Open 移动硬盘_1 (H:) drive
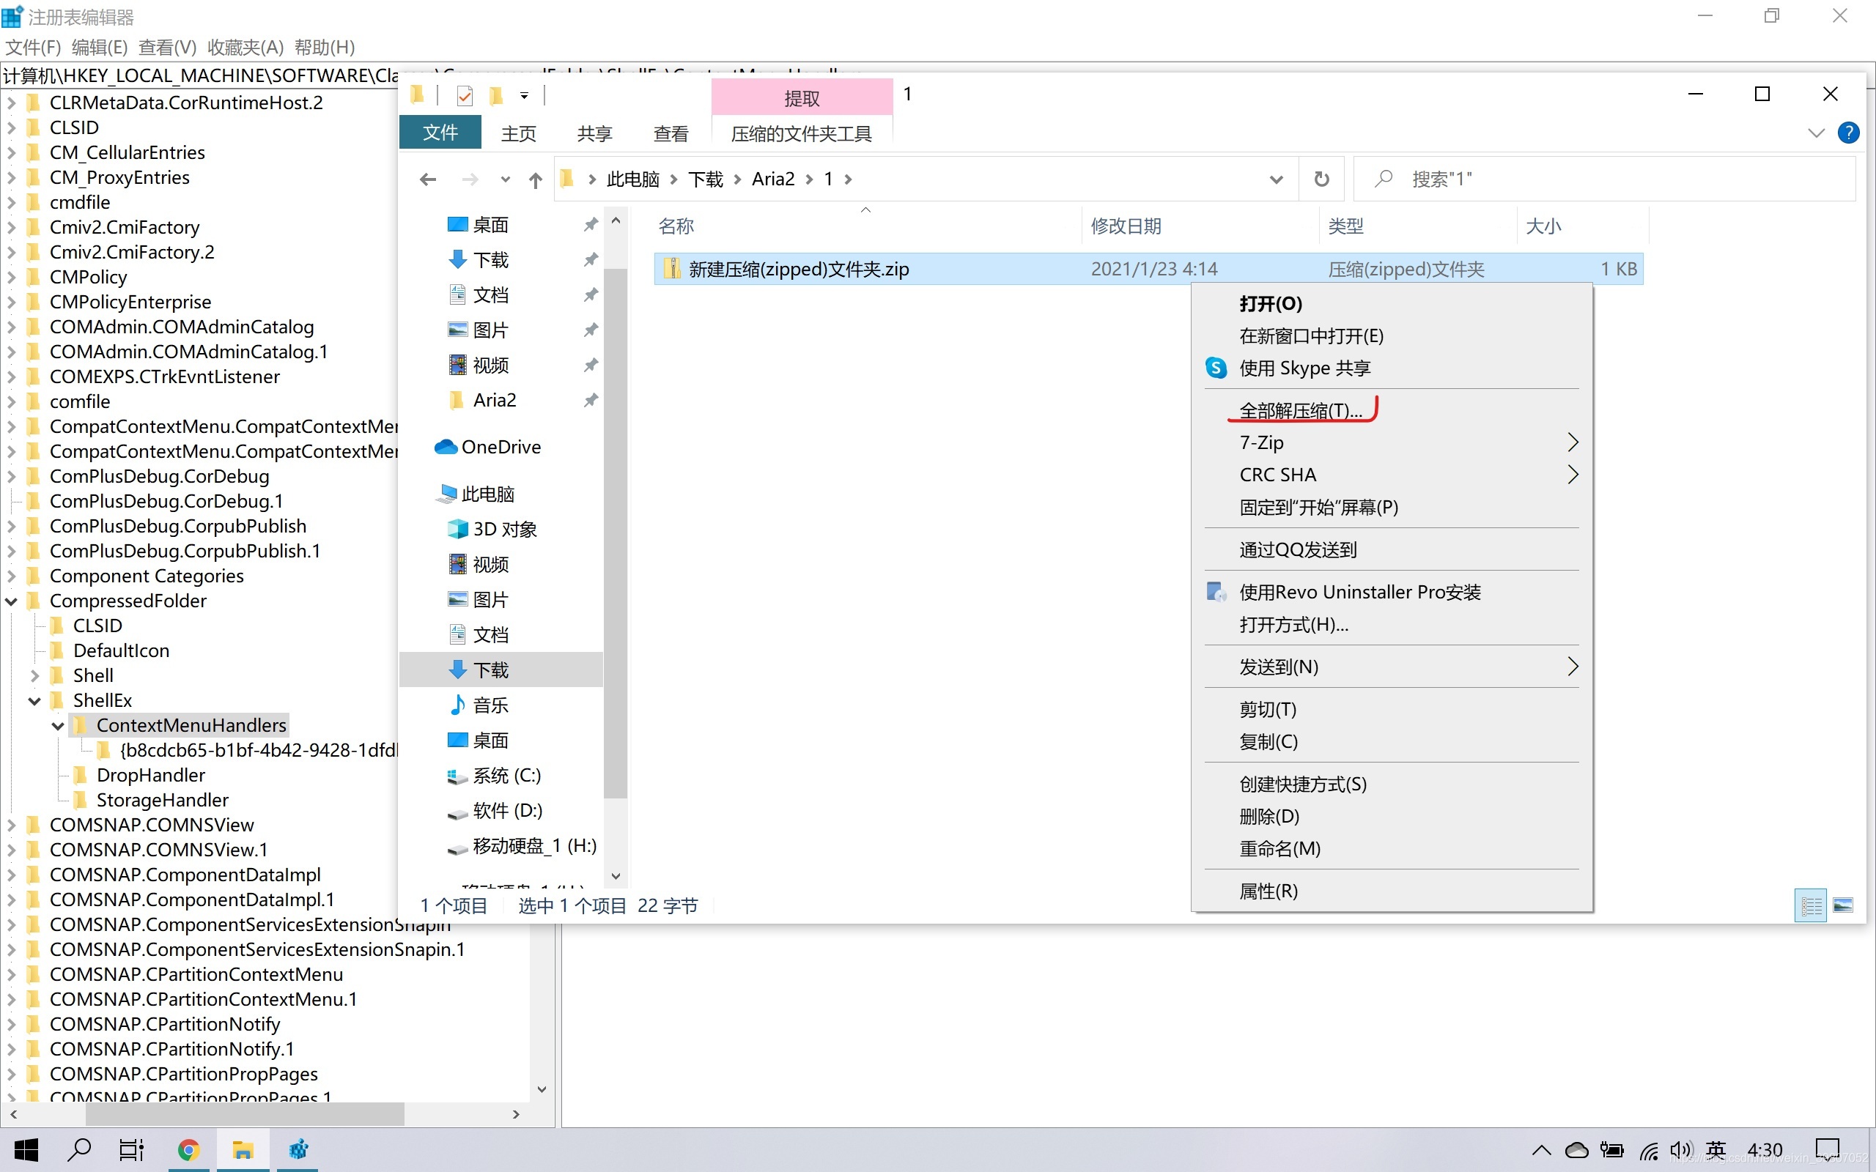The width and height of the screenshot is (1876, 1172). point(522,845)
